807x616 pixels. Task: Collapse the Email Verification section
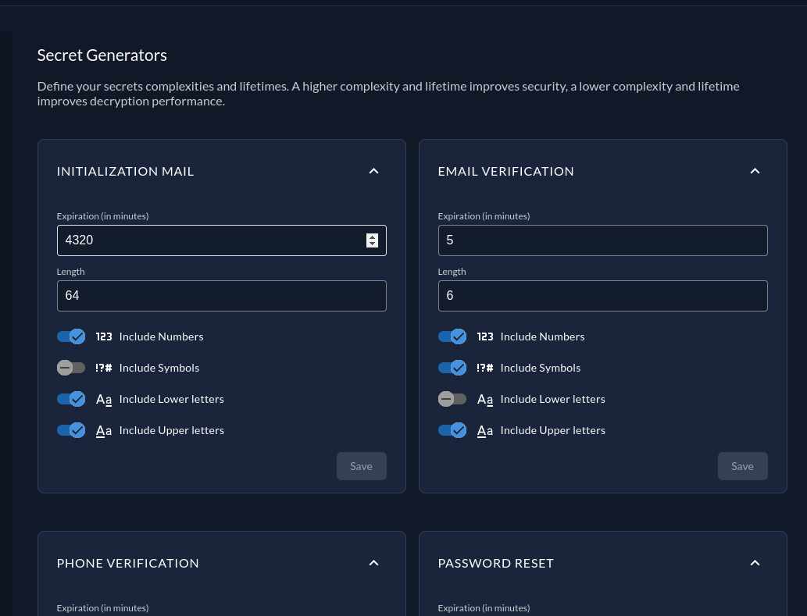coord(755,171)
